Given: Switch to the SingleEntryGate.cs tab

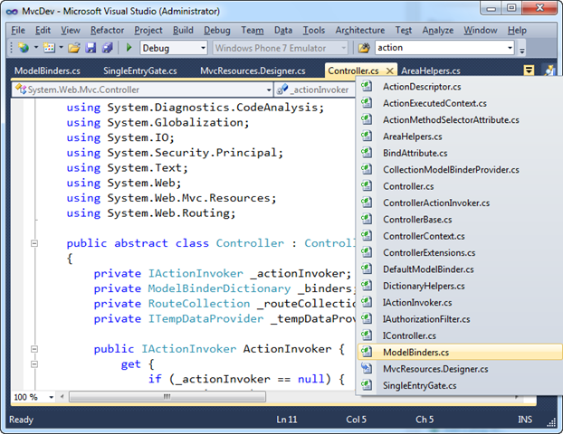Looking at the screenshot, I should 140,71.
